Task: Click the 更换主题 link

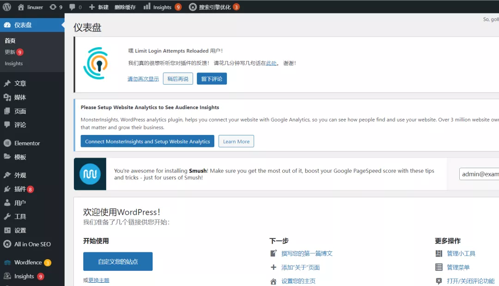Action: pos(99,280)
